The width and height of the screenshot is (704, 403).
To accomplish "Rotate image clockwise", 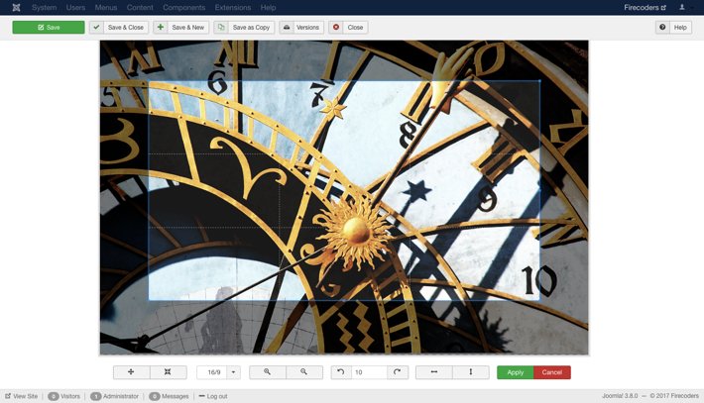I will [x=398, y=372].
